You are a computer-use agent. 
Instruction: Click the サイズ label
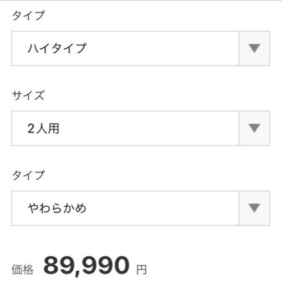(28, 95)
